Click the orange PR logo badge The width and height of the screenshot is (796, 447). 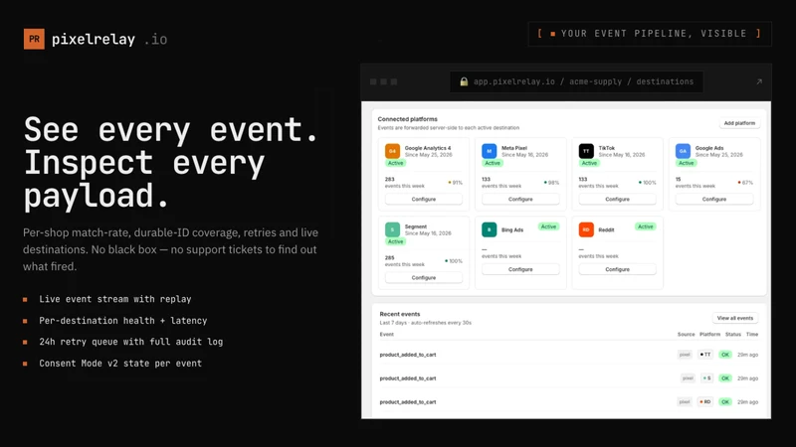[x=34, y=39]
